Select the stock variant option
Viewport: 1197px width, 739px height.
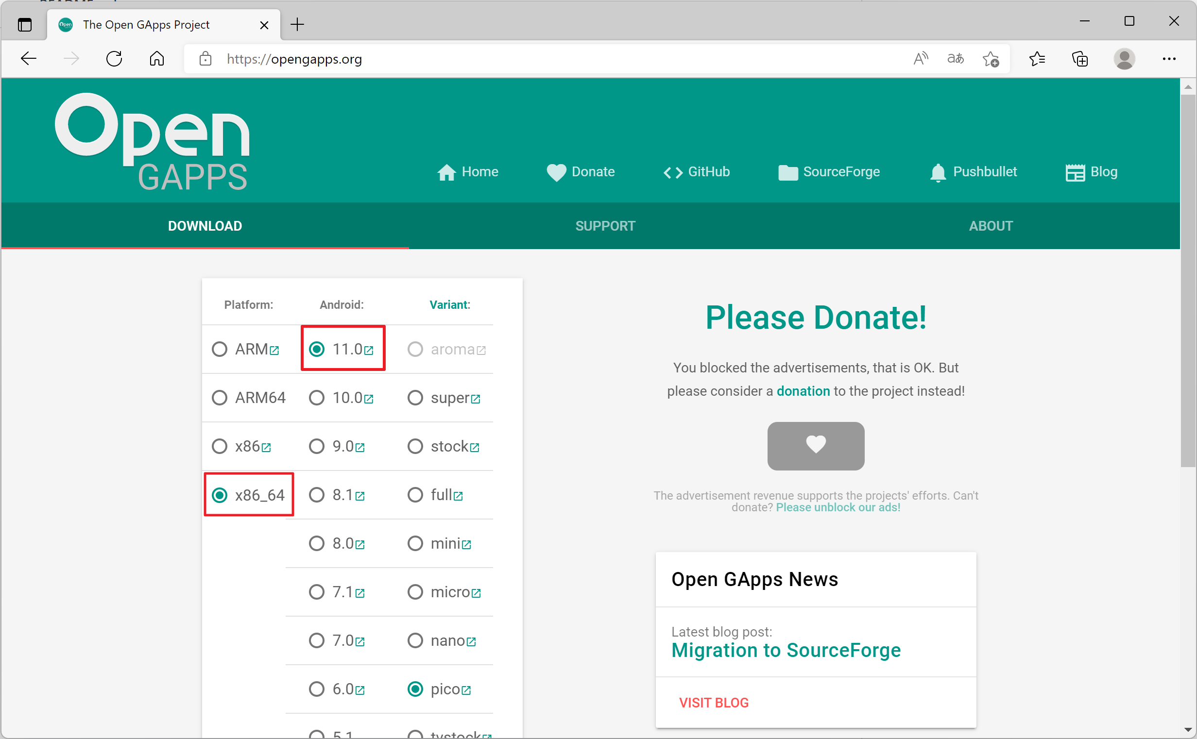point(415,446)
